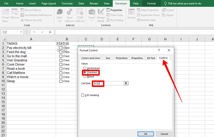
Task: Select cell 'Pay electricity bill'
Action: point(31,48)
